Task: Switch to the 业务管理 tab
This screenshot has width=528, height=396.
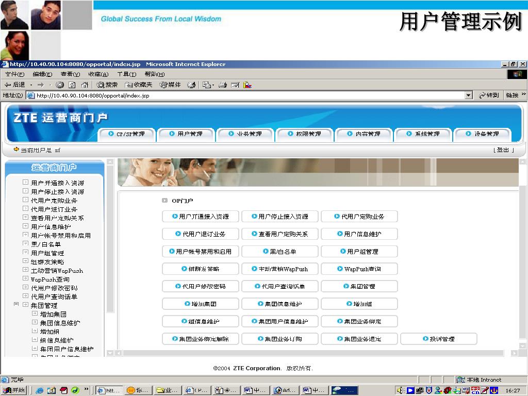Action: coord(245,134)
